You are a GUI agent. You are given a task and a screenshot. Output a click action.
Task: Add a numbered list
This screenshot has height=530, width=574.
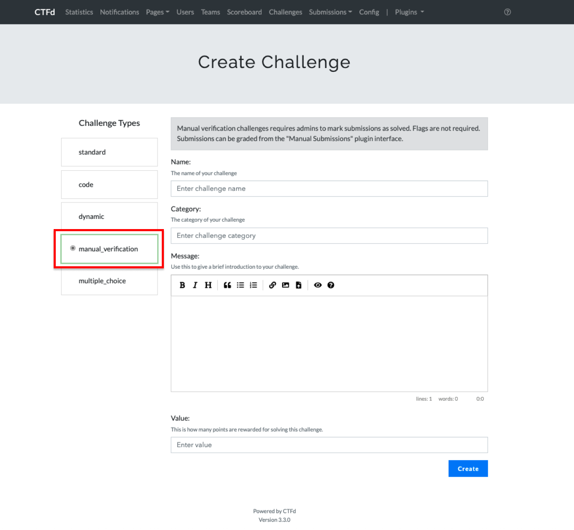click(253, 285)
